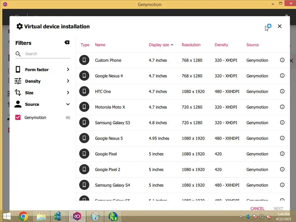
Task: Open info for Custom Phone
Action: point(282,60)
